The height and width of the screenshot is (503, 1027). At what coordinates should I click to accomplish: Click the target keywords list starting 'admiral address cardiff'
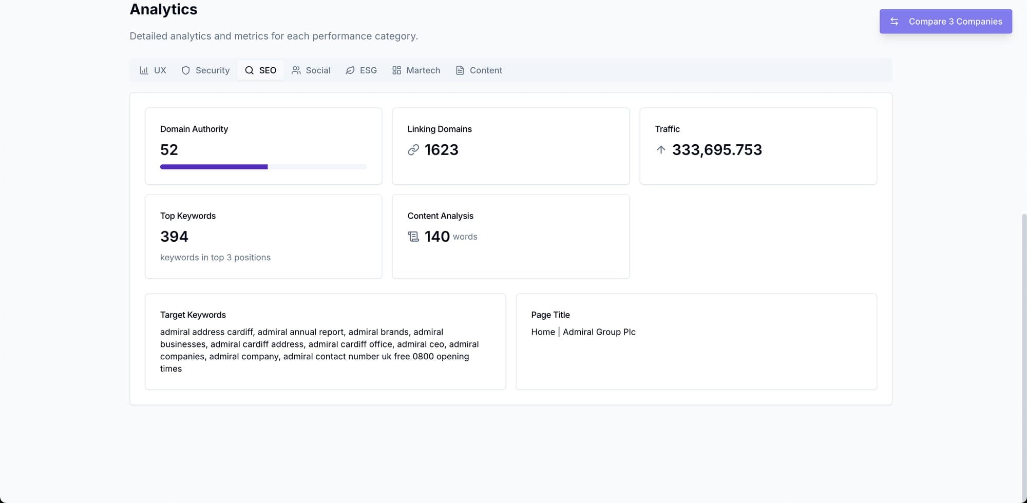[319, 351]
